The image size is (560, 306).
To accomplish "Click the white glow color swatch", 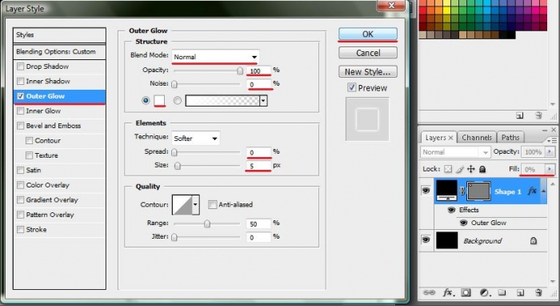I will [159, 100].
